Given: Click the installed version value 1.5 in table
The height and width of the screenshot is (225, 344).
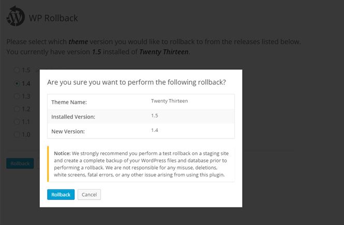Looking at the screenshot, I should pyautogui.click(x=155, y=115).
